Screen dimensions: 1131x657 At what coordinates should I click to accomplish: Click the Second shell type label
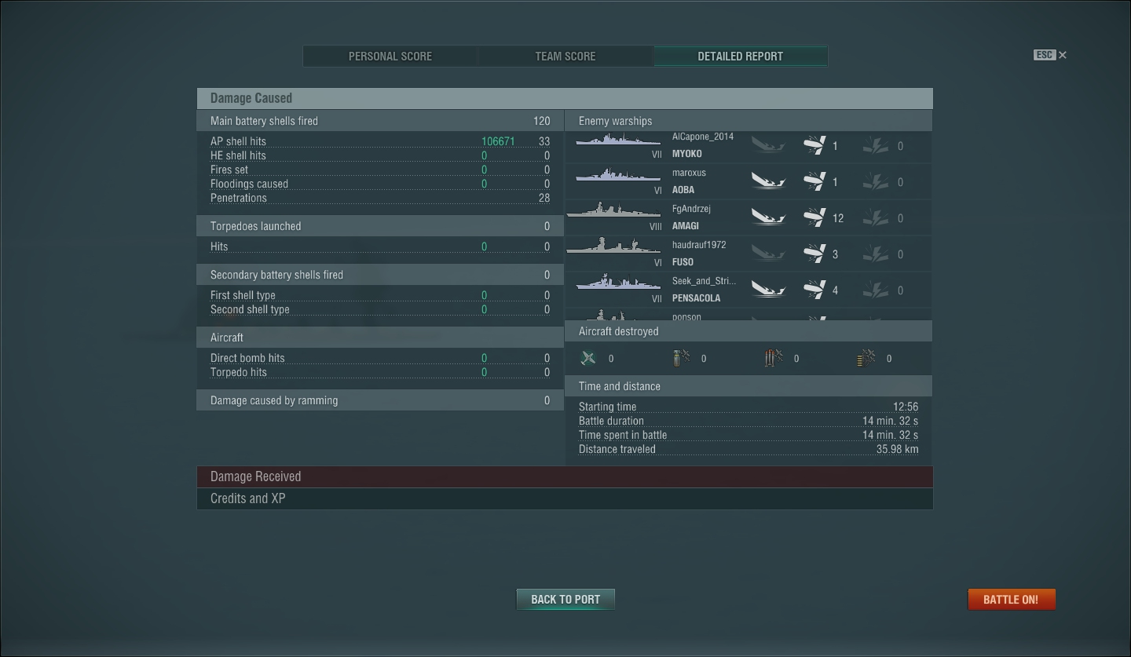click(x=250, y=309)
